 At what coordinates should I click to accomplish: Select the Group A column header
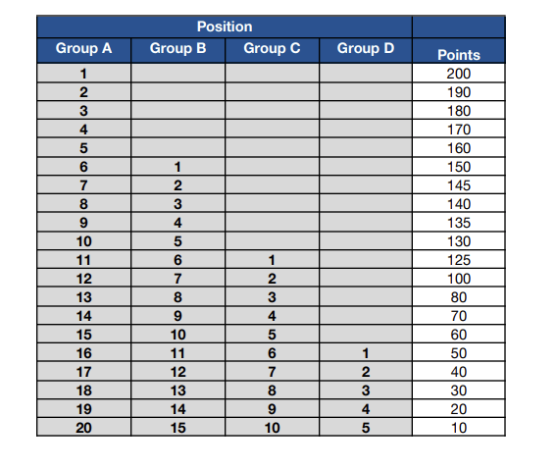click(x=83, y=50)
